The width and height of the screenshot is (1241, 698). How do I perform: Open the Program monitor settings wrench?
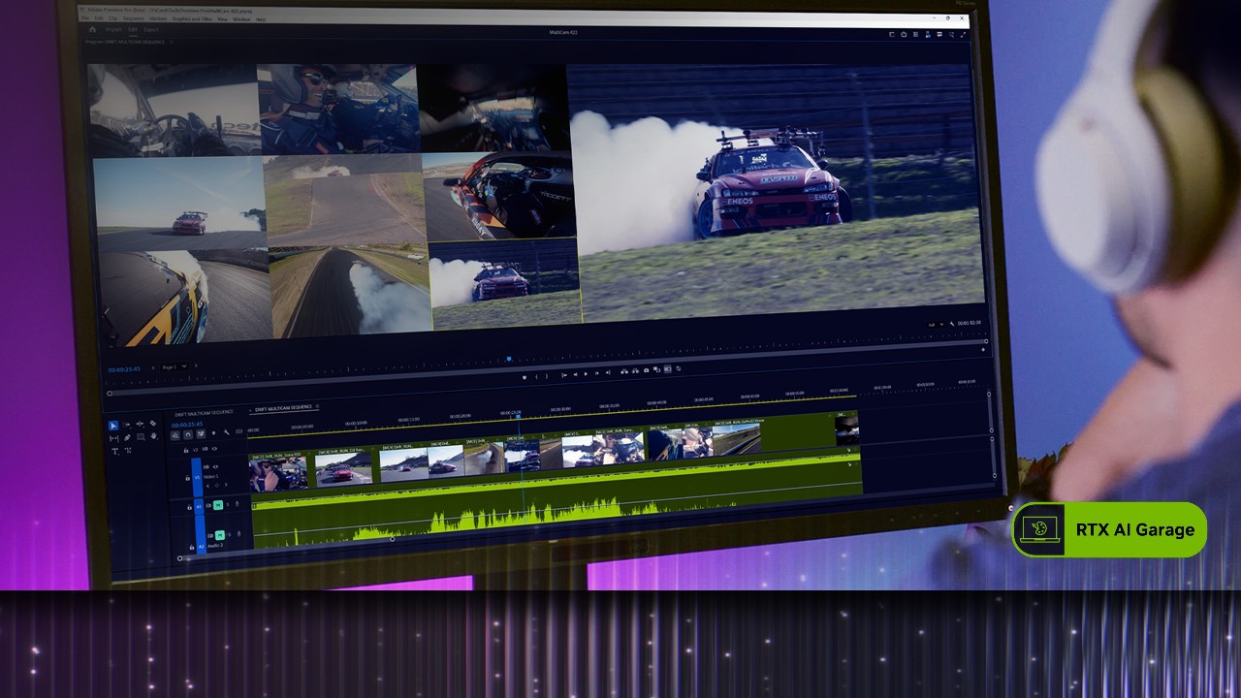pyautogui.click(x=953, y=323)
